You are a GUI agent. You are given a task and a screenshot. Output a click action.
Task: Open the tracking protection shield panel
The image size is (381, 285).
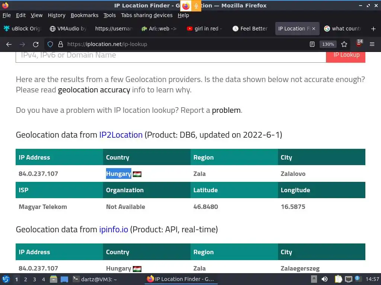point(50,44)
